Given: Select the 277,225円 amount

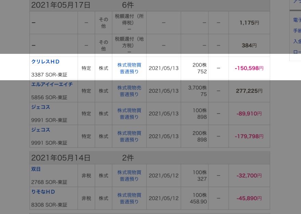Looking at the screenshot, I should [249, 91].
